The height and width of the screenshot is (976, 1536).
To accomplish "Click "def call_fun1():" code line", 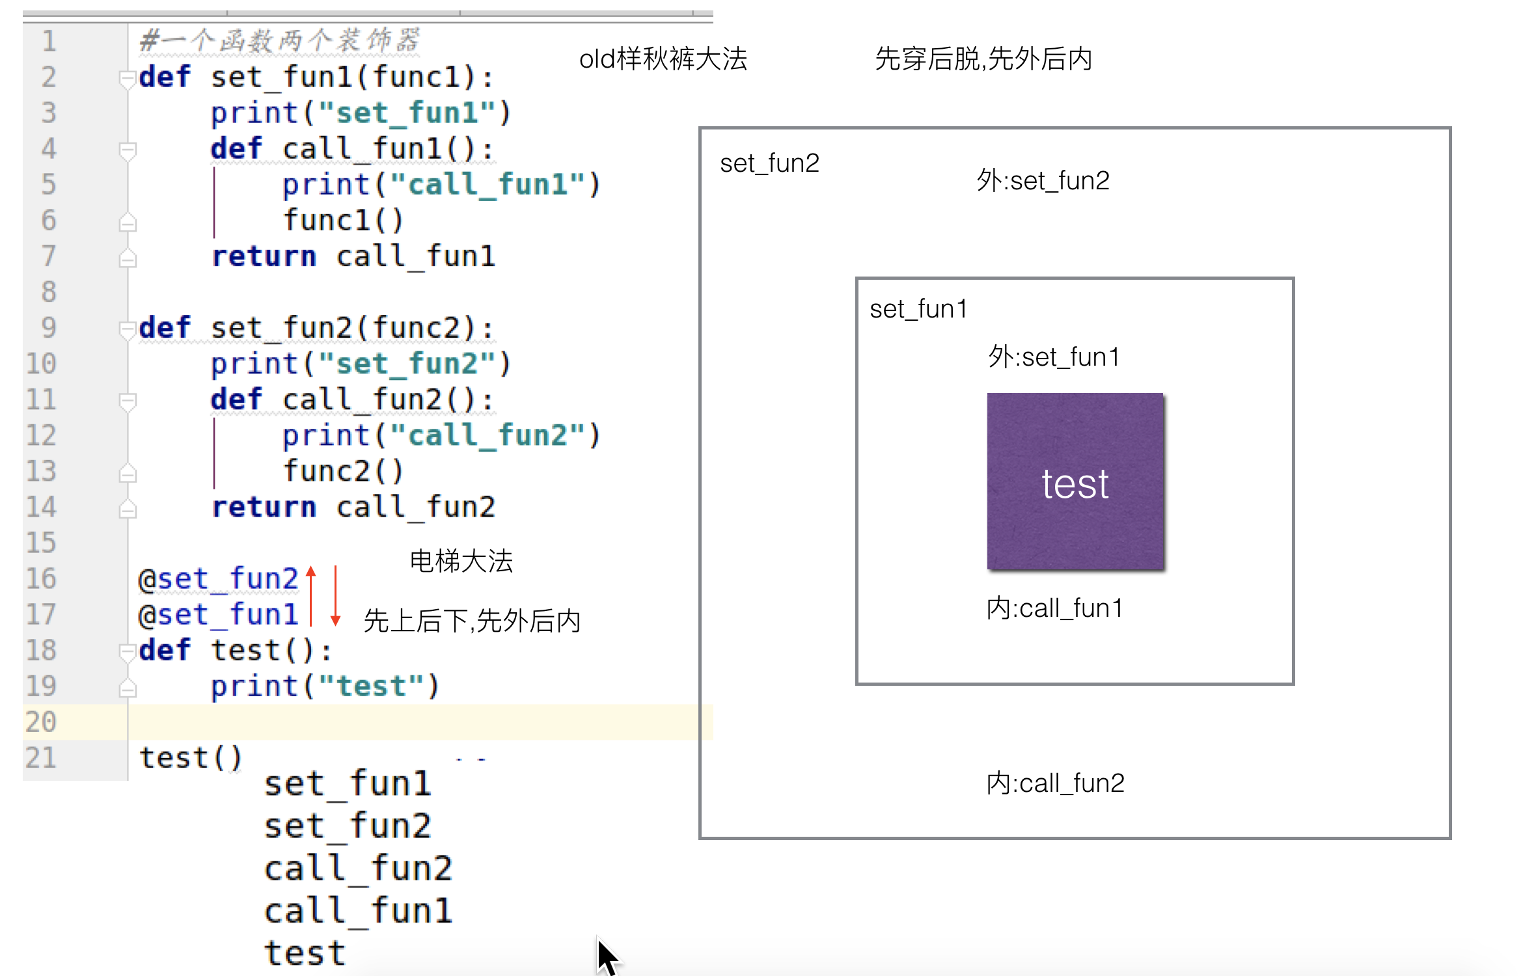I will (x=352, y=148).
